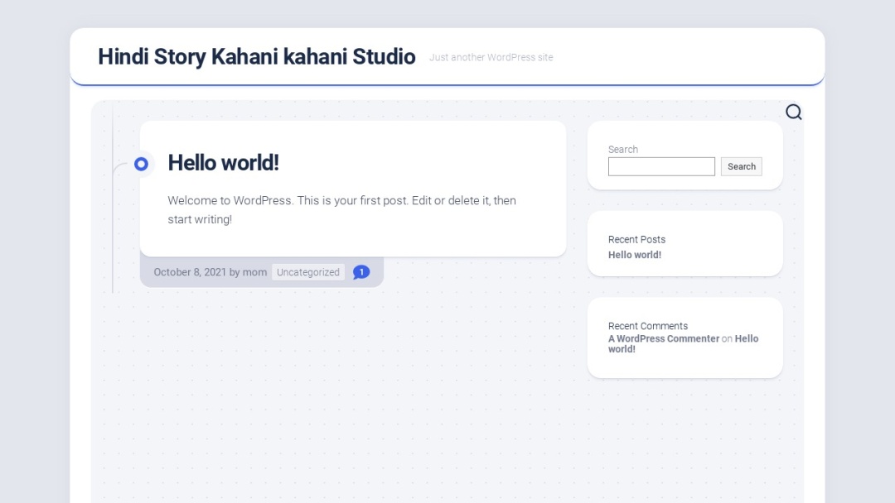
Task: Click the Hello world! post excerpt paragraph
Action: [x=341, y=209]
